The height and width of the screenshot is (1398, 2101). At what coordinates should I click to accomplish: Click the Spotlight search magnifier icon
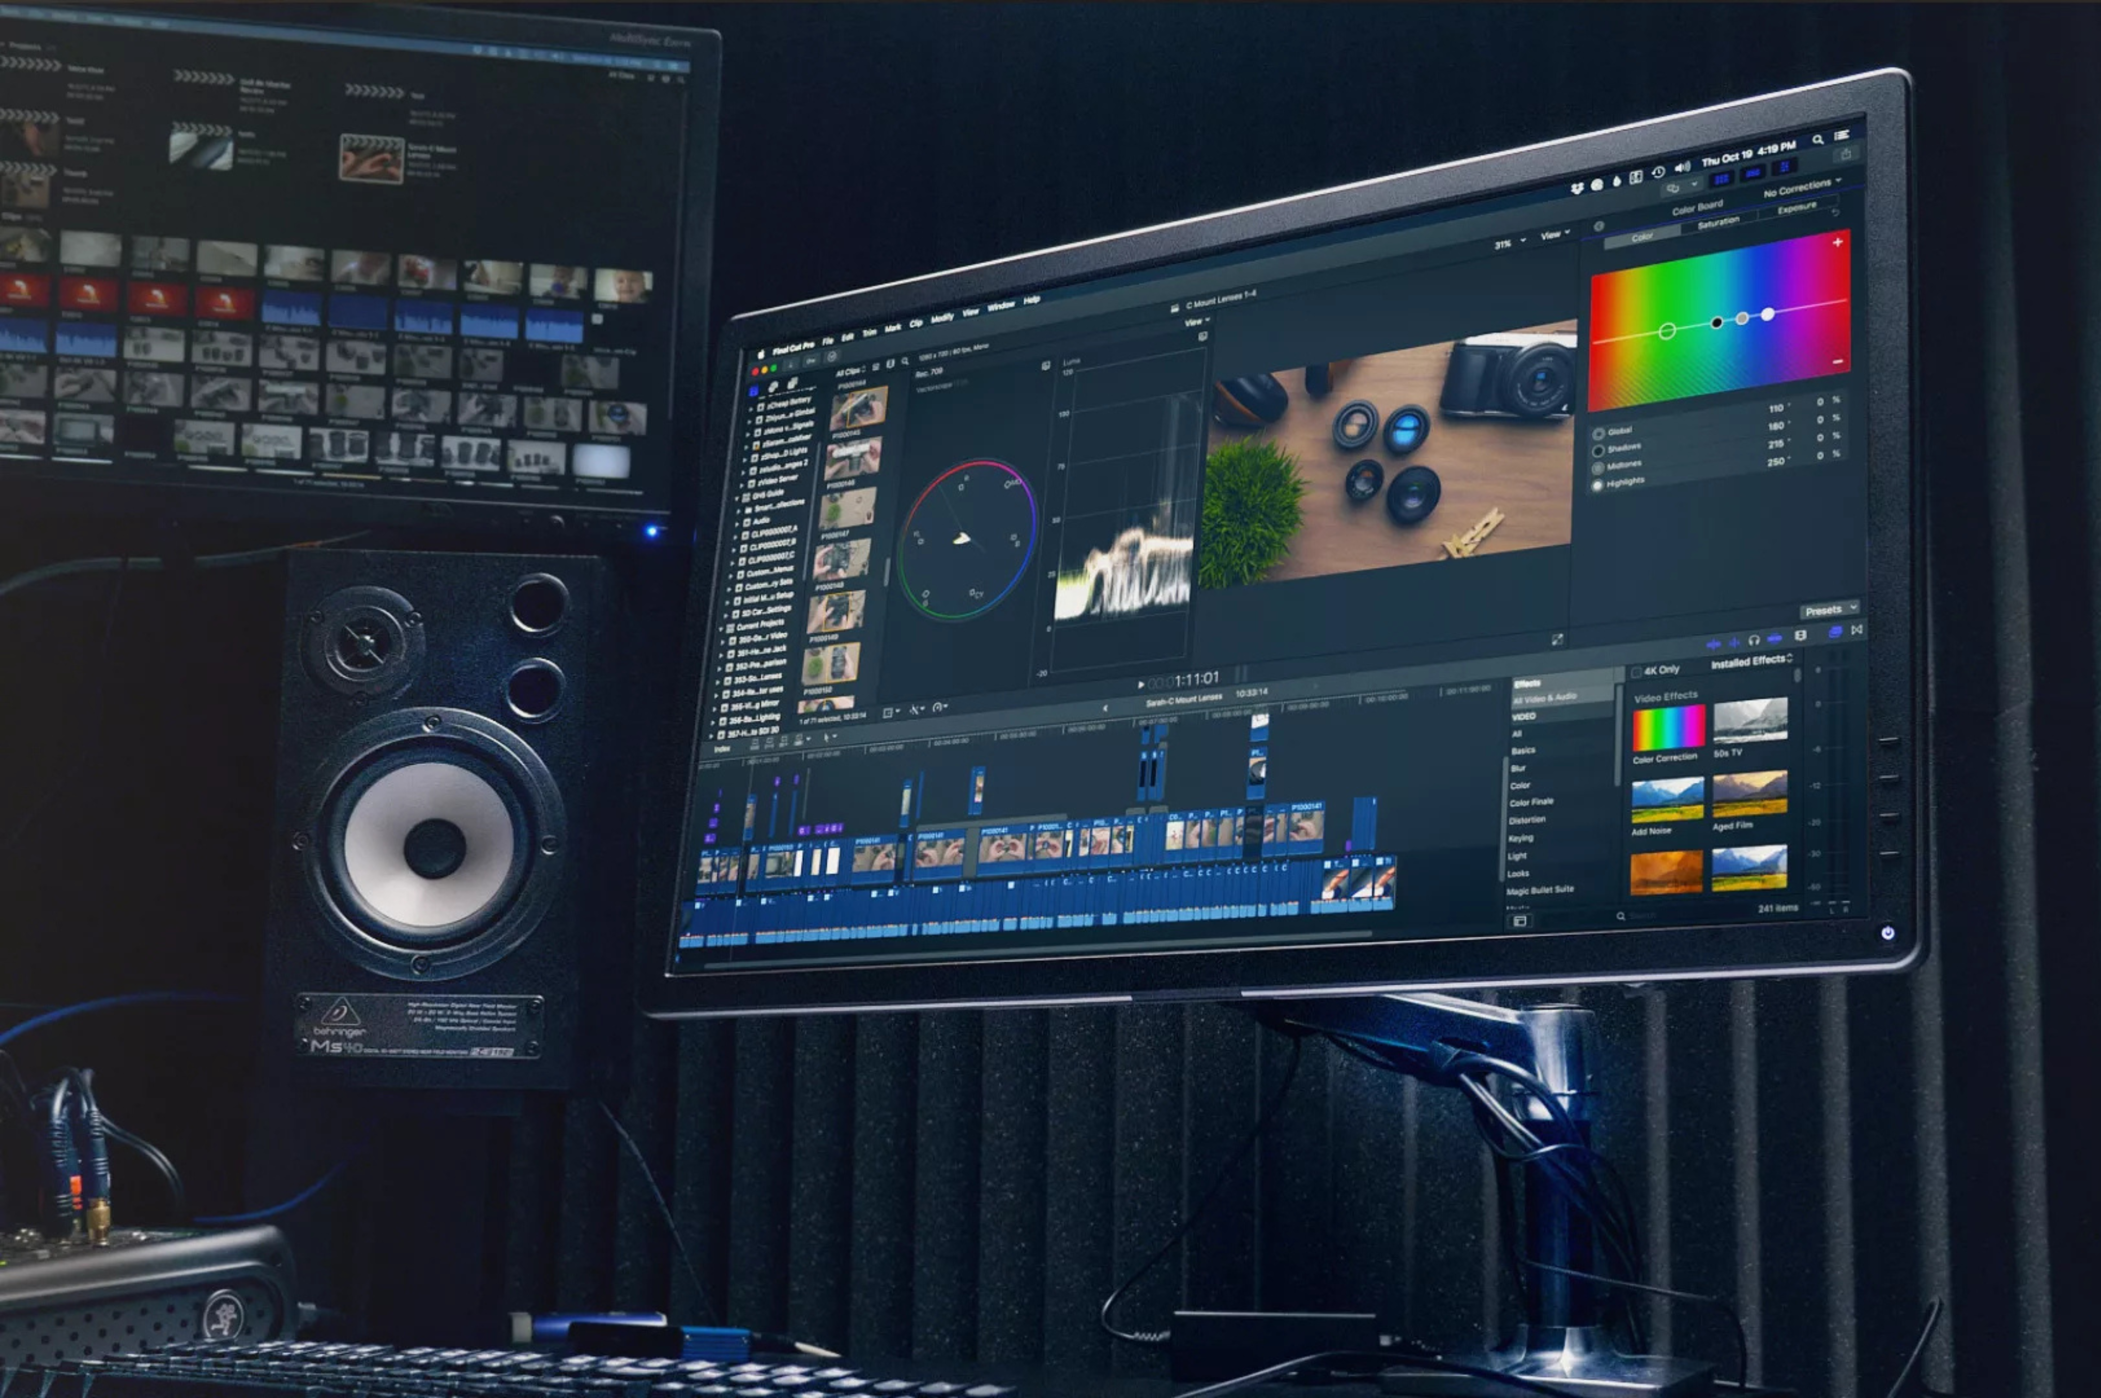tap(1818, 140)
